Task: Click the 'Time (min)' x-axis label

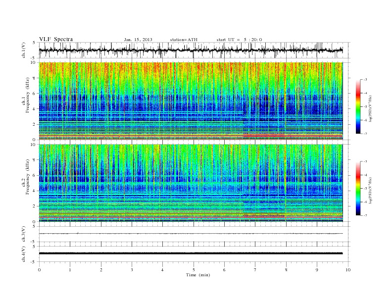Action: (x=198, y=275)
